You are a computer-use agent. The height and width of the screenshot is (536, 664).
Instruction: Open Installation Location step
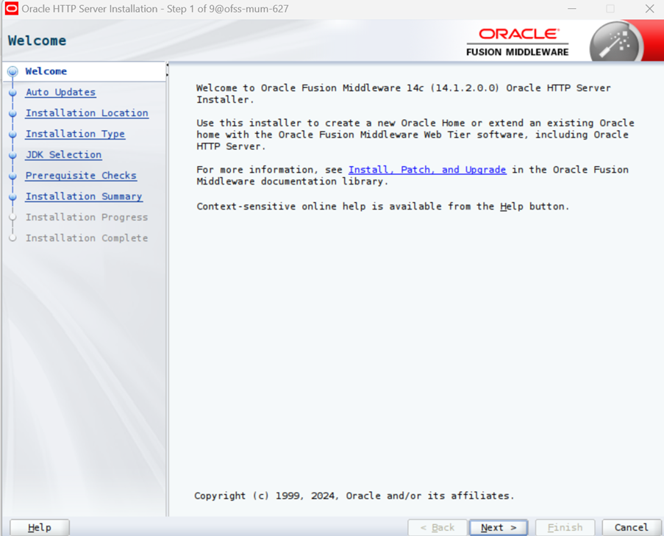(87, 113)
